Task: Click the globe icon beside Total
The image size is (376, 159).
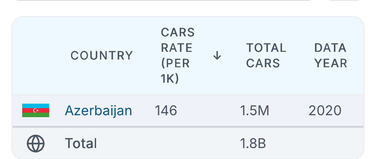Action: (x=35, y=143)
